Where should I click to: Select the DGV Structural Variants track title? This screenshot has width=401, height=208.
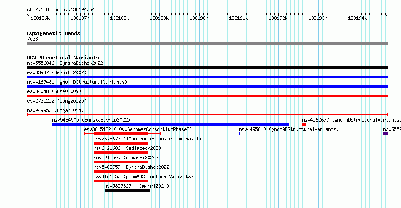(x=63, y=58)
